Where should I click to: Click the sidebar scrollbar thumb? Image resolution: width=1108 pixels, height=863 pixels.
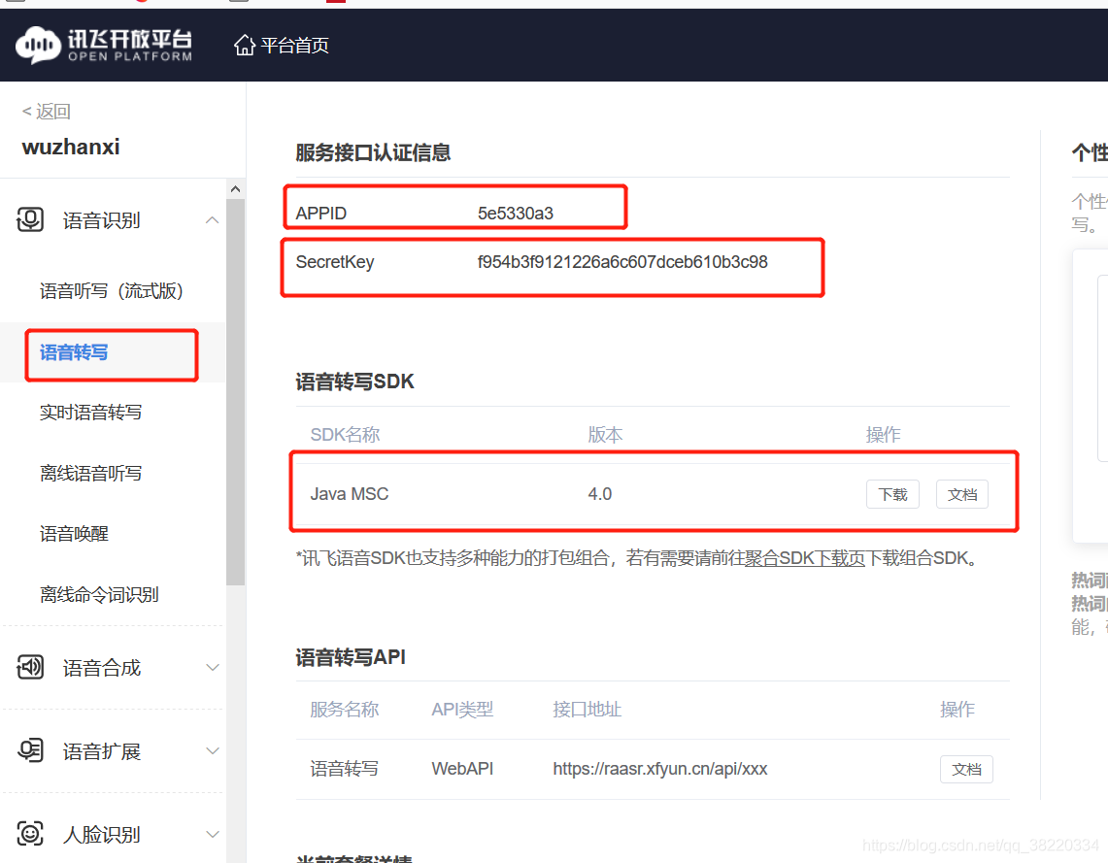point(235,392)
